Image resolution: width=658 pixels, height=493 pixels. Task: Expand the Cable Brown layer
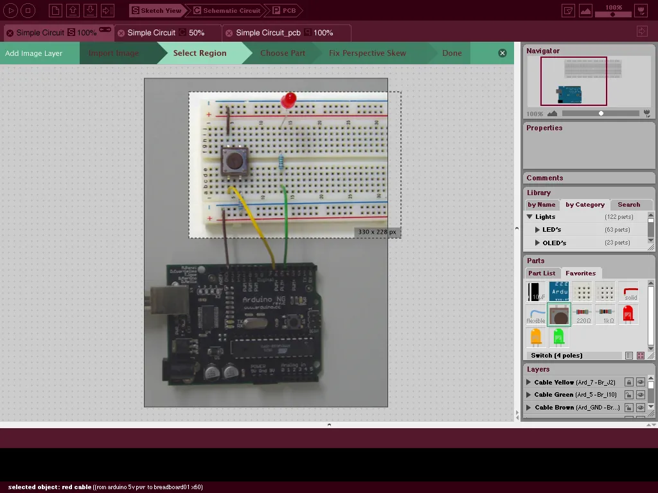529,408
